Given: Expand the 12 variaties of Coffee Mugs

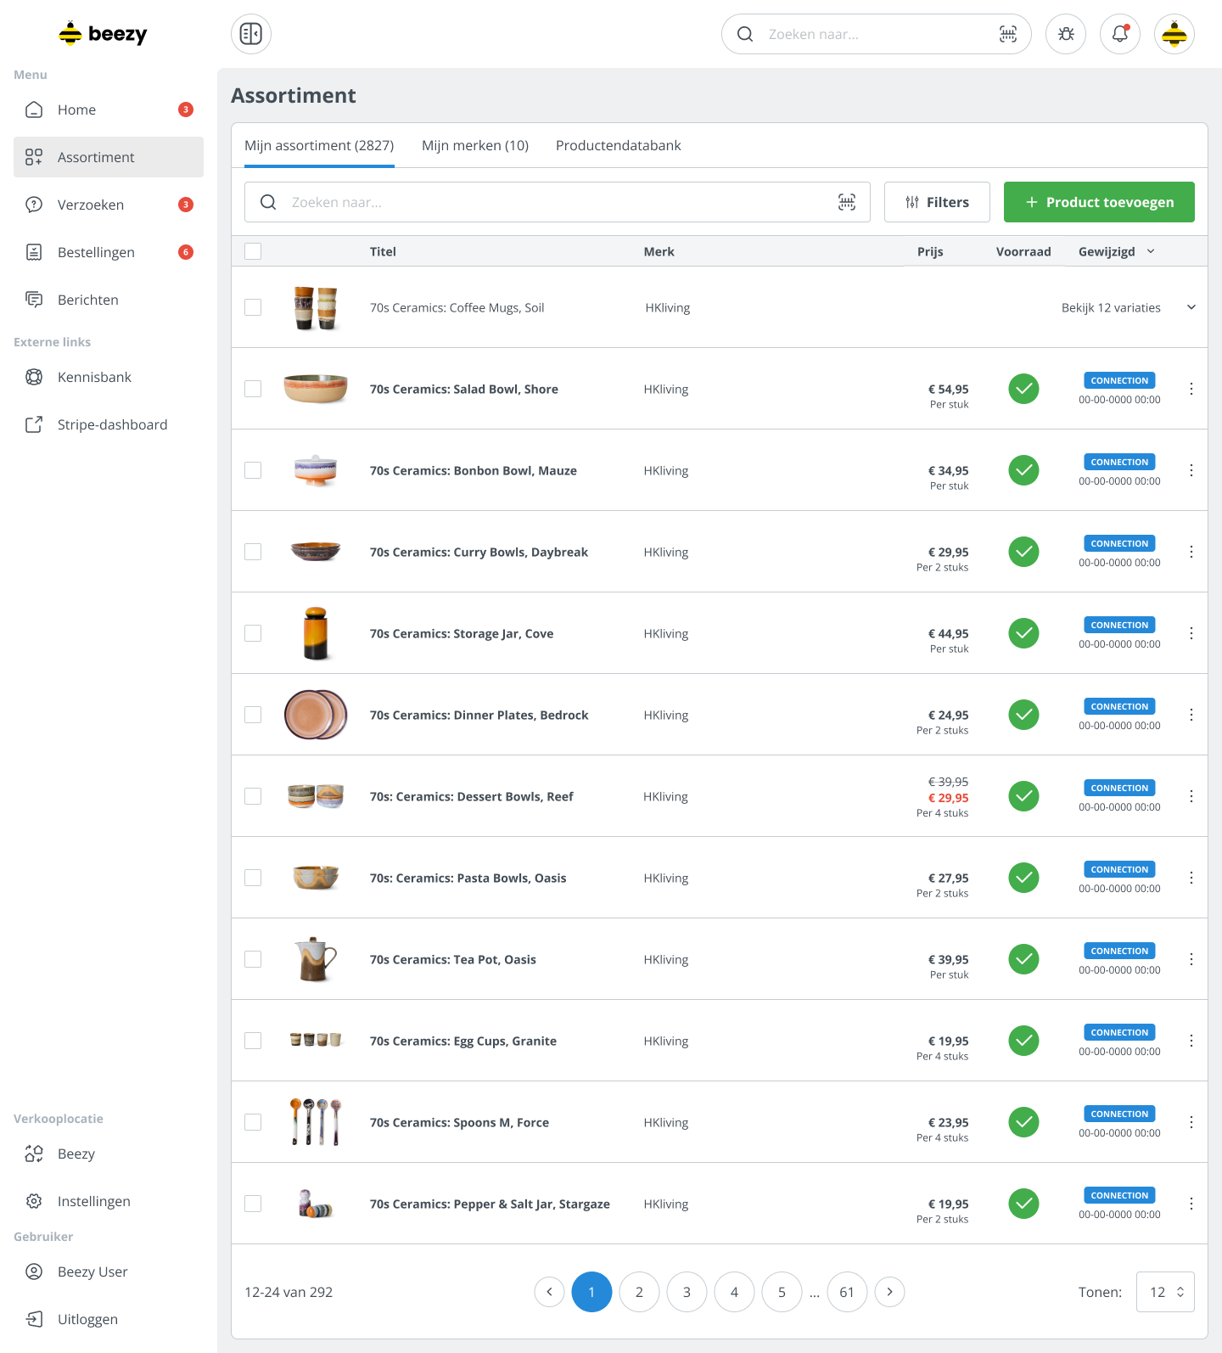Looking at the screenshot, I should tap(1191, 307).
